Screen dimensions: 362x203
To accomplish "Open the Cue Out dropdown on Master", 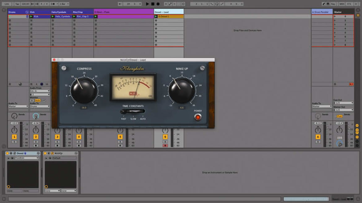I will (x=343, y=103).
